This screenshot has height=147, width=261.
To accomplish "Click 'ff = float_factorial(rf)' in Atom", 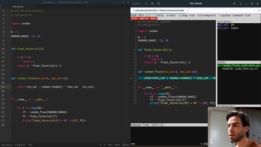I will (x=40, y=116).
